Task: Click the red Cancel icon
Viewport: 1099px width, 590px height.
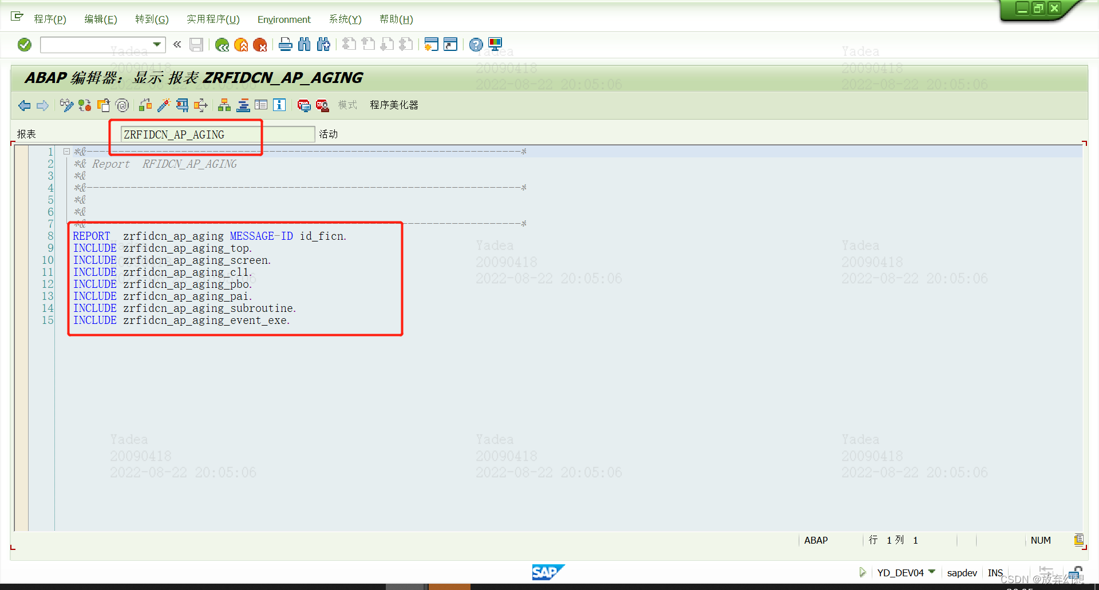Action: [261, 45]
